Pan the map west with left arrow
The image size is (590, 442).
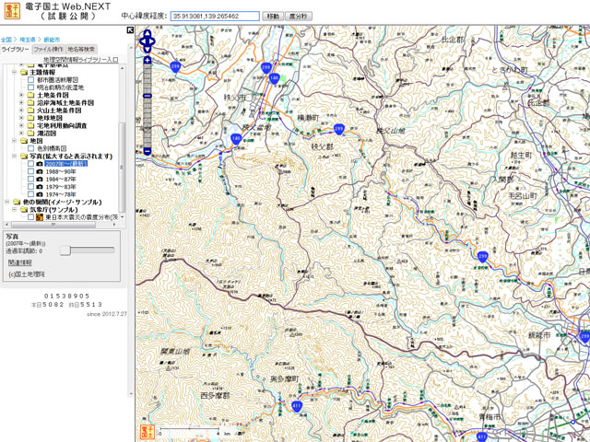click(x=139, y=43)
